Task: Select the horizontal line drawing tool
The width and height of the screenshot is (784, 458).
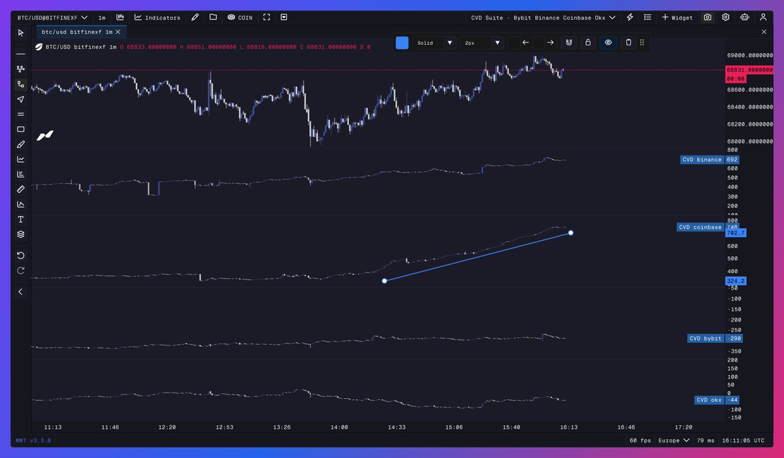Action: click(x=20, y=54)
